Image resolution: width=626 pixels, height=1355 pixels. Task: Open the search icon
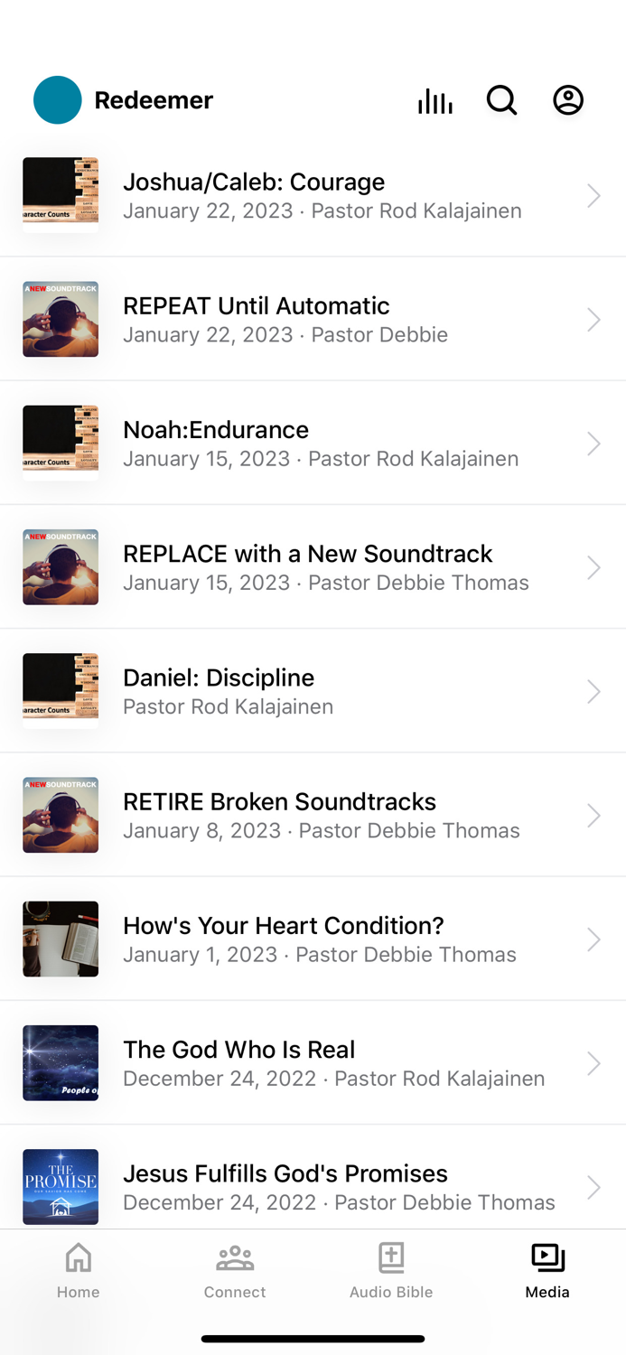click(501, 100)
